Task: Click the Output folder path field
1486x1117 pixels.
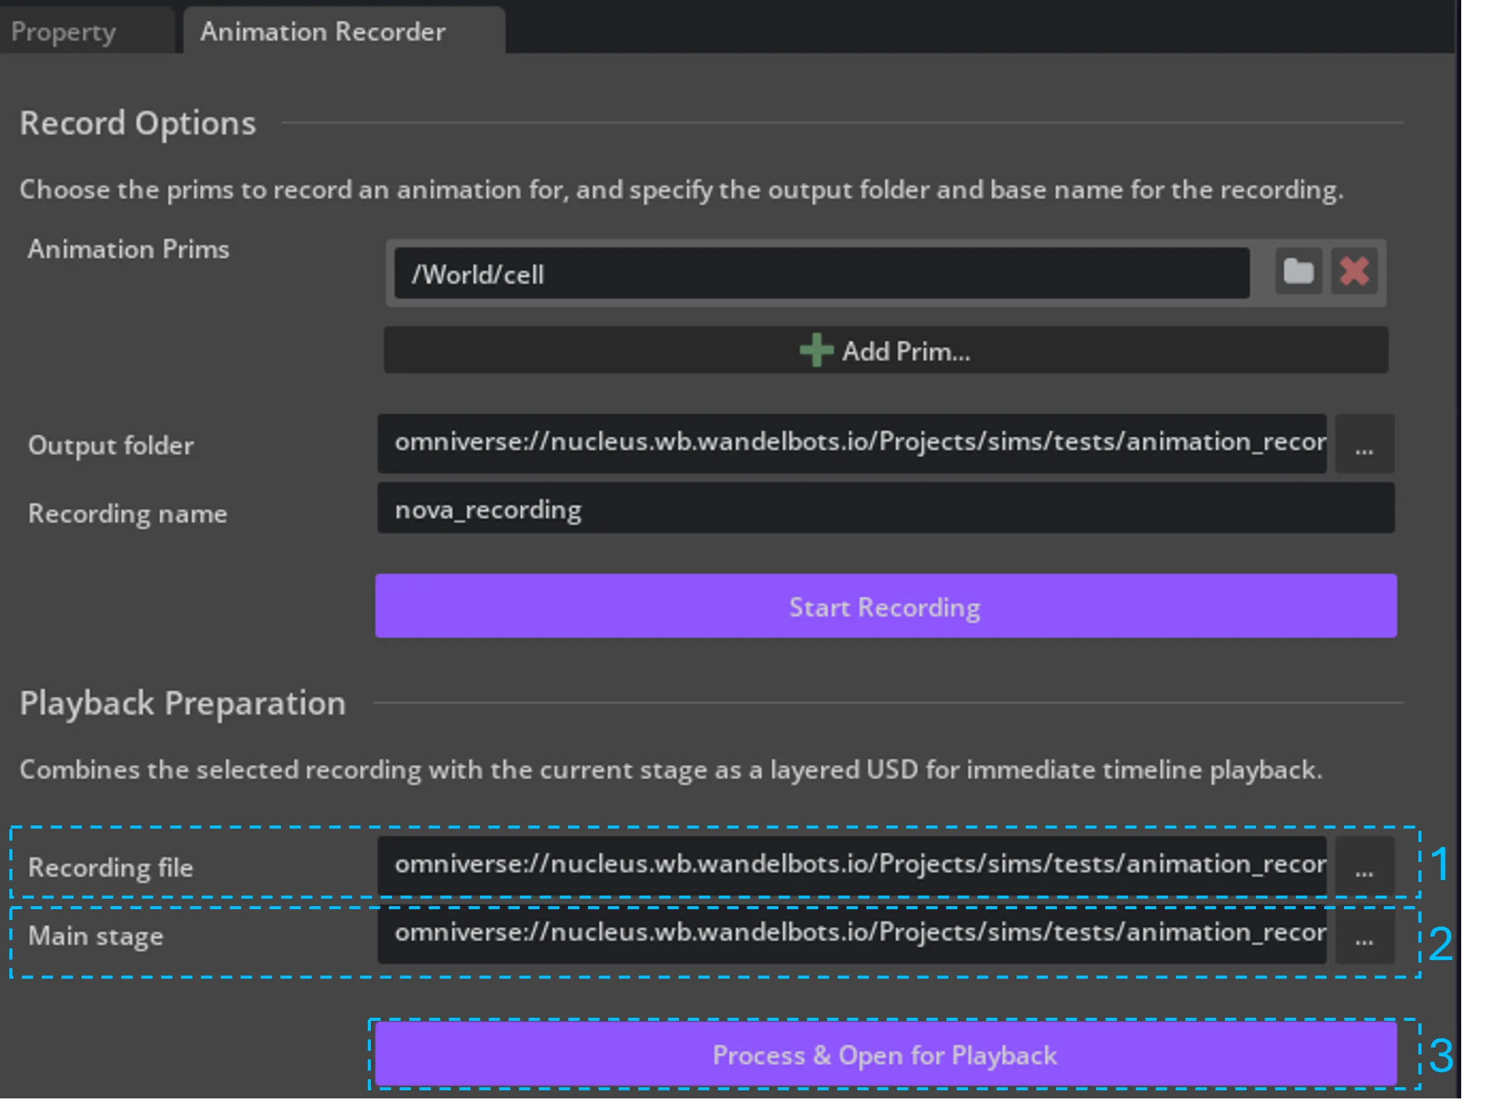Action: coord(851,443)
